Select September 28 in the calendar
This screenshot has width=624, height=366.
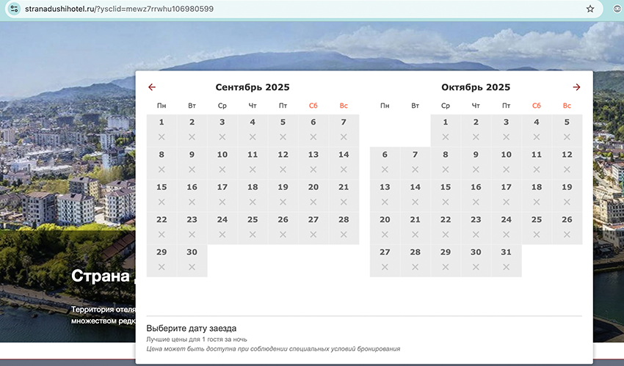[x=344, y=227]
